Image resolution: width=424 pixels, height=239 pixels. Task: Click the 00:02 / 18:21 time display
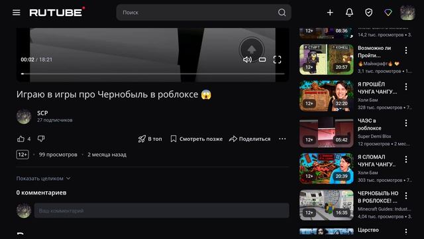[36, 60]
